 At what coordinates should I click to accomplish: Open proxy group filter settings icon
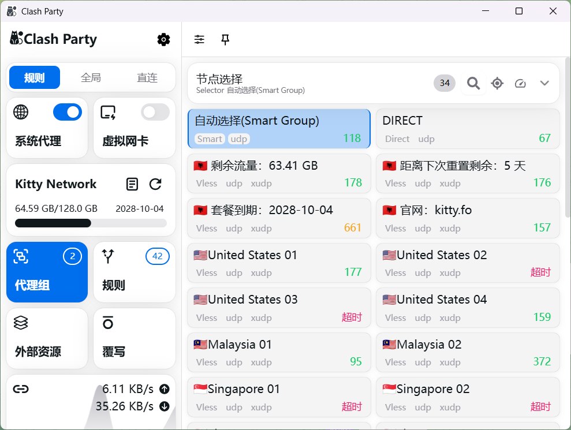(x=199, y=39)
